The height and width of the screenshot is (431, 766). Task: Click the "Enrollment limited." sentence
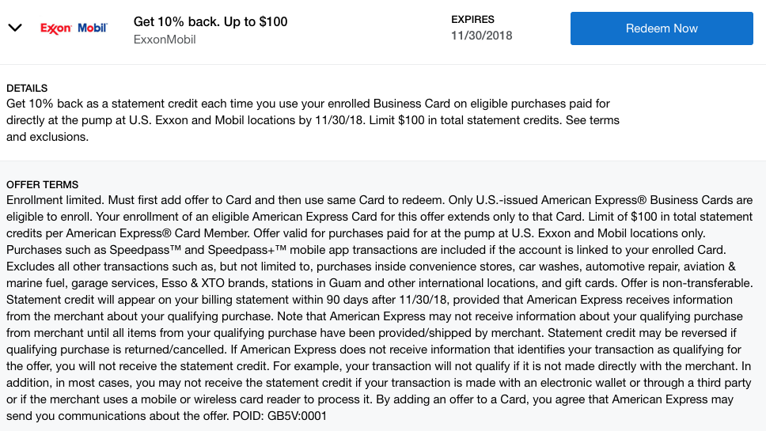click(x=55, y=200)
